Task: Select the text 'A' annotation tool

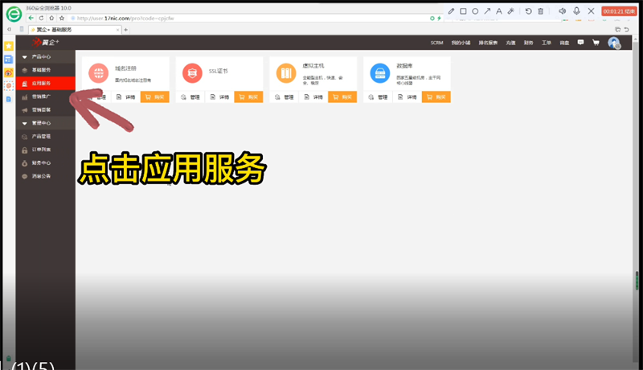Action: [x=498, y=11]
